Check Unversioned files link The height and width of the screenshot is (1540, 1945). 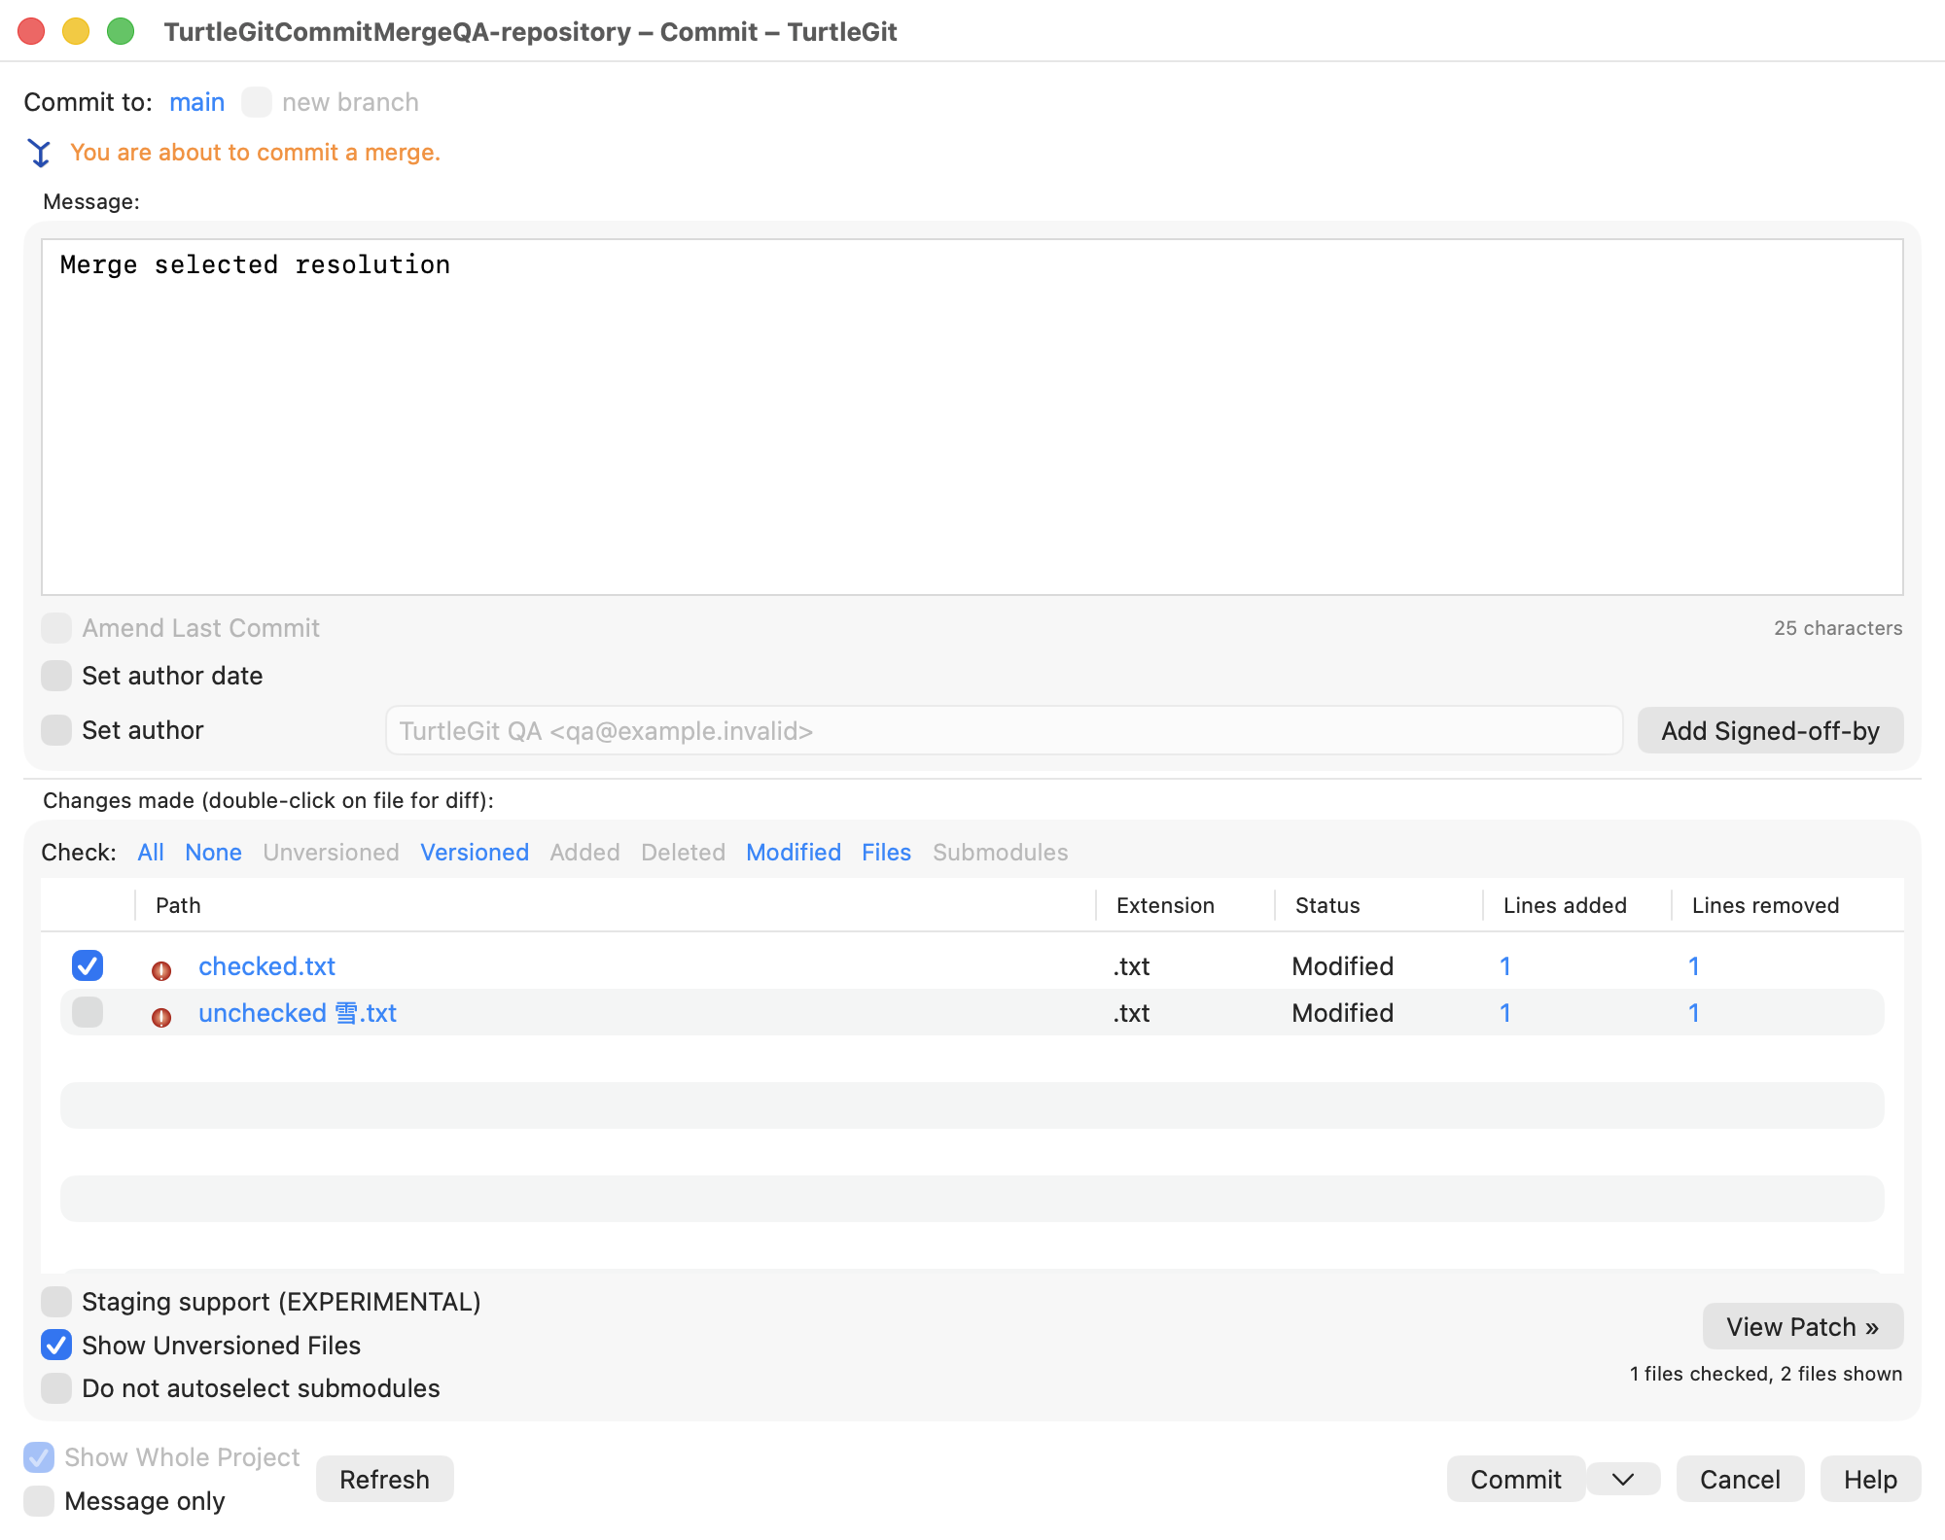(x=331, y=853)
